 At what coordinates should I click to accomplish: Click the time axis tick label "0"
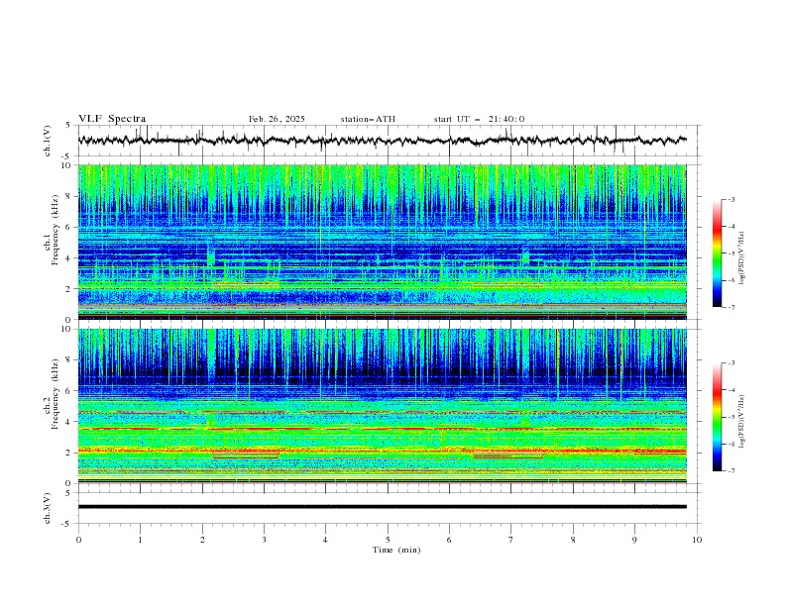click(x=78, y=540)
